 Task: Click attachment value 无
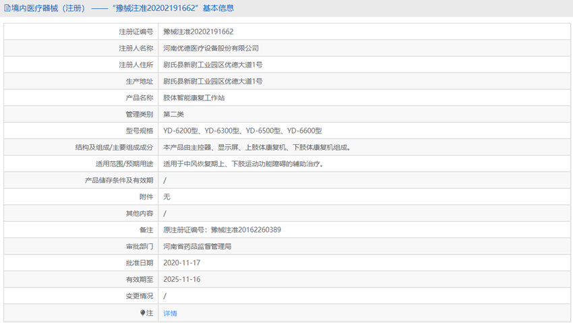click(x=167, y=197)
